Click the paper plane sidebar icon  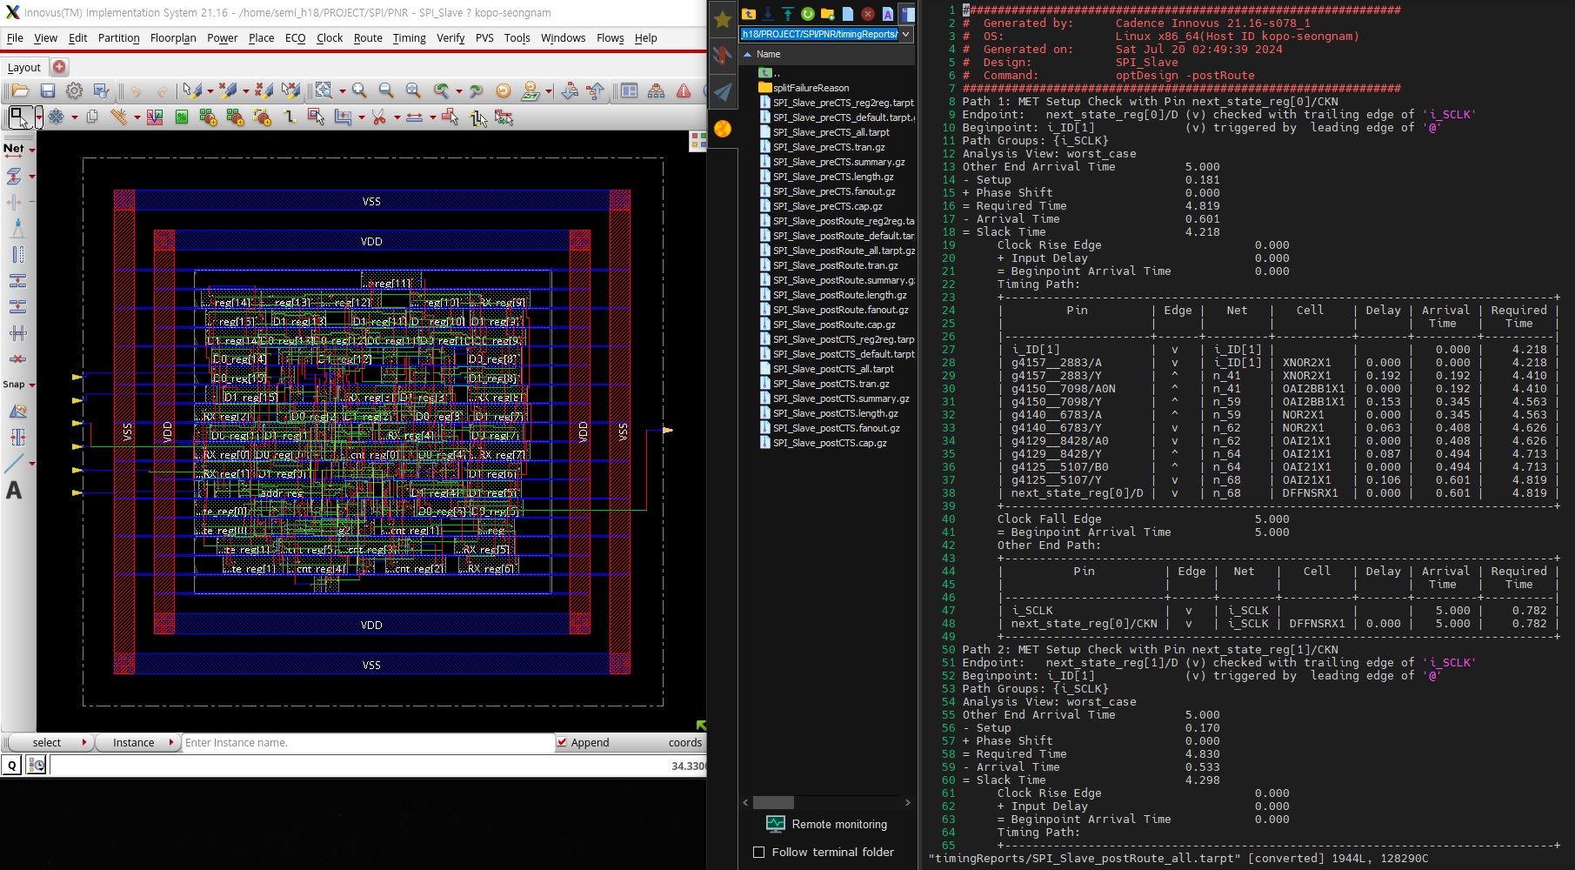[722, 91]
